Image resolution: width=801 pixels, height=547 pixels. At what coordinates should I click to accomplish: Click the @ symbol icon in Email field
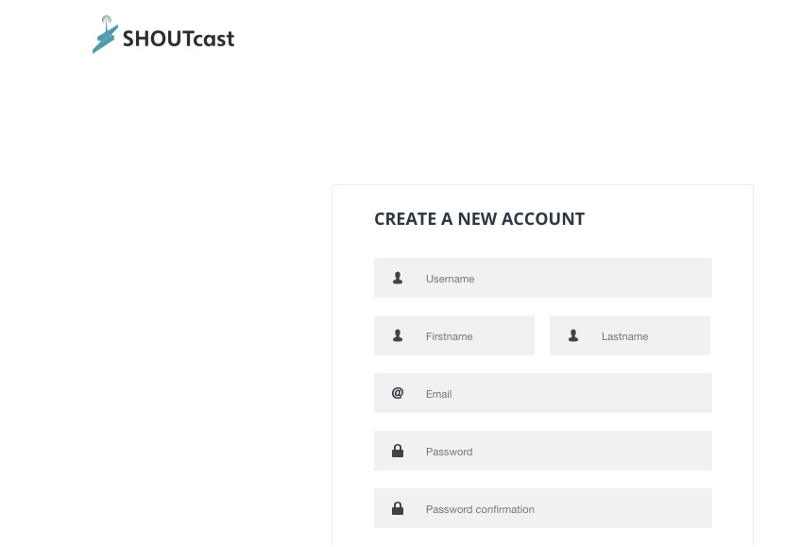[398, 393]
